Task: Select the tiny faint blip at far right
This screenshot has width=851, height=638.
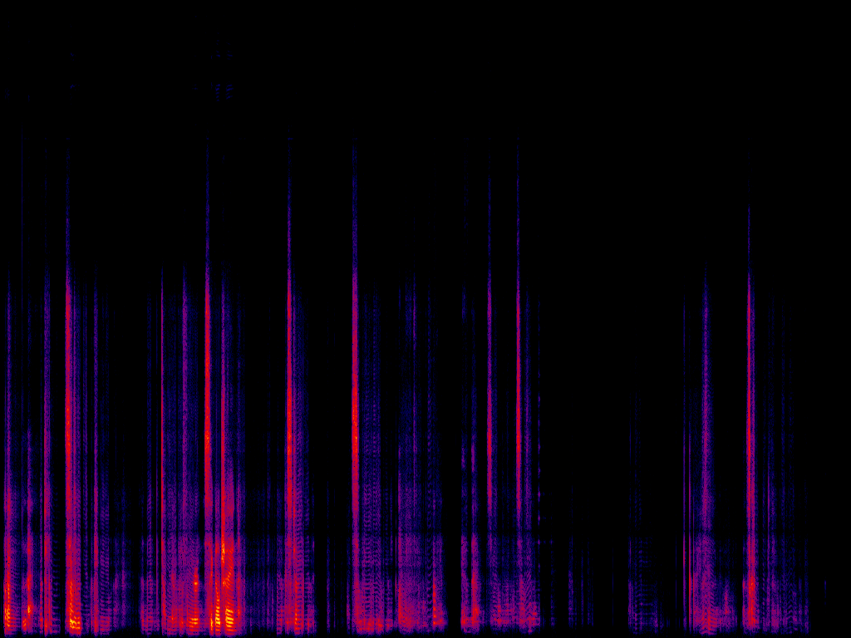Action: (825, 586)
